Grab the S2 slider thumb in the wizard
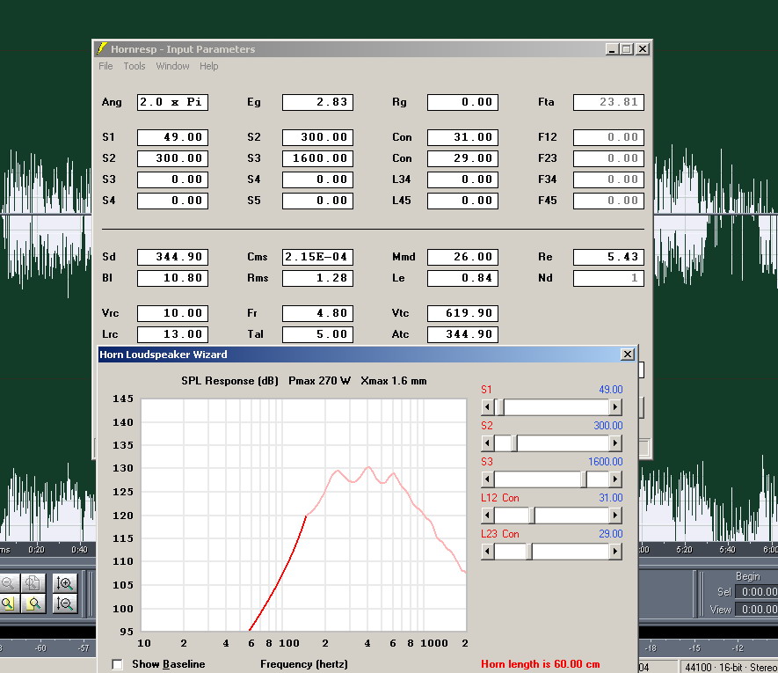Image resolution: width=778 pixels, height=673 pixels. (x=514, y=443)
